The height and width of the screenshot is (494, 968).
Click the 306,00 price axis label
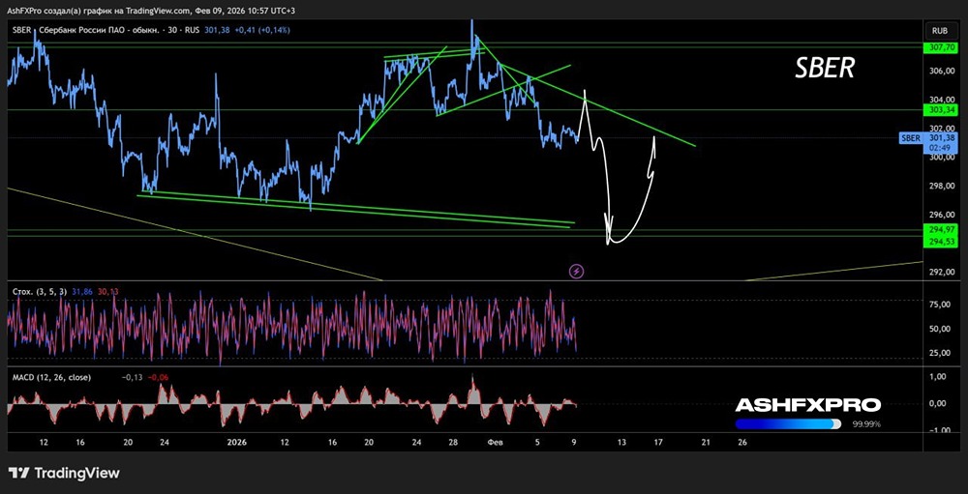[x=940, y=72]
